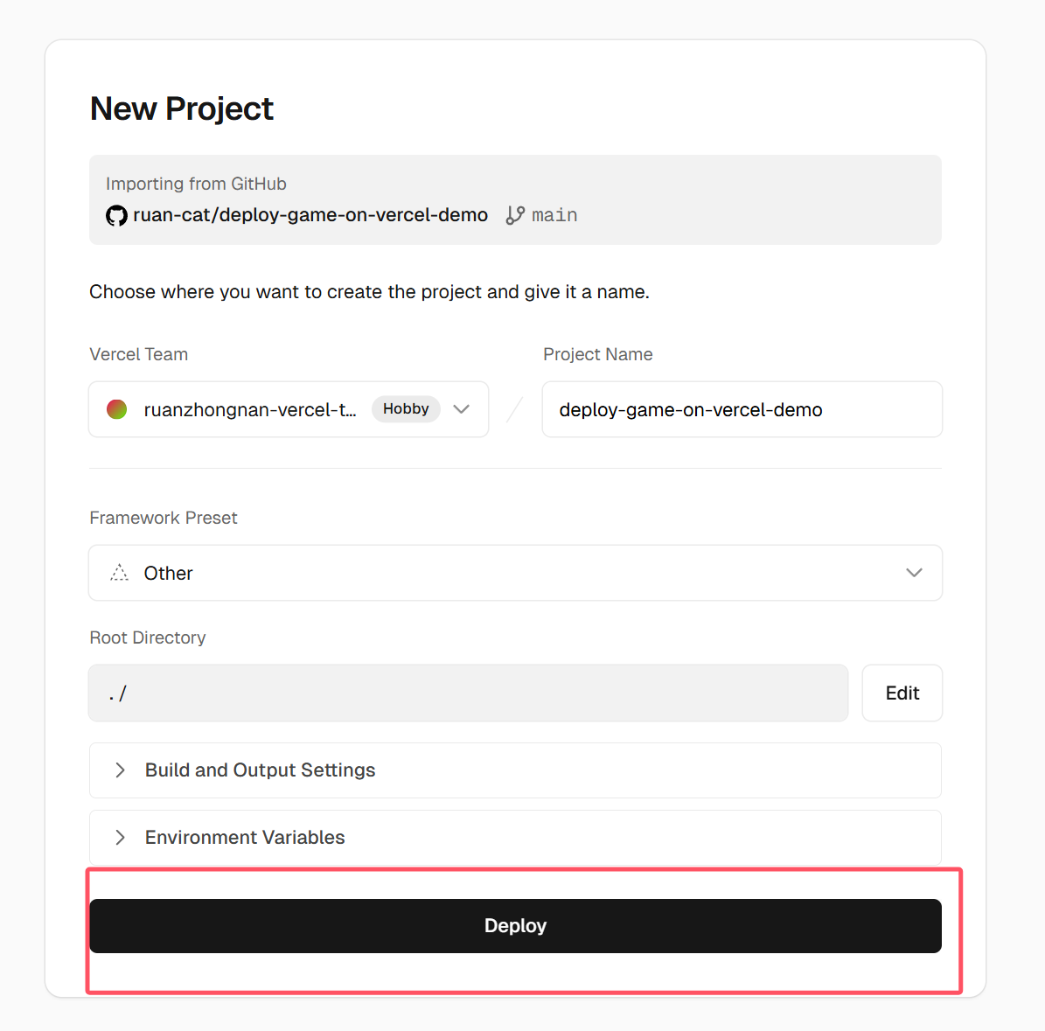Open the Vercel Team dropdown chevron

click(462, 409)
